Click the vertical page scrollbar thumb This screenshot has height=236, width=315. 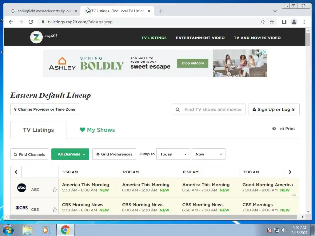pos(308,39)
